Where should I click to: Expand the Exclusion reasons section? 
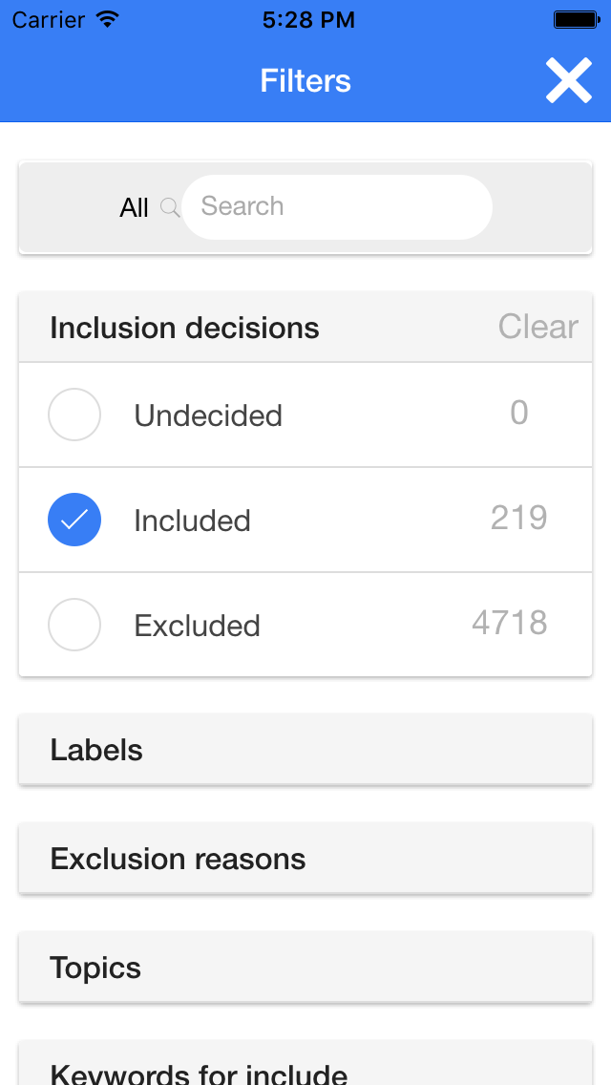pos(305,858)
